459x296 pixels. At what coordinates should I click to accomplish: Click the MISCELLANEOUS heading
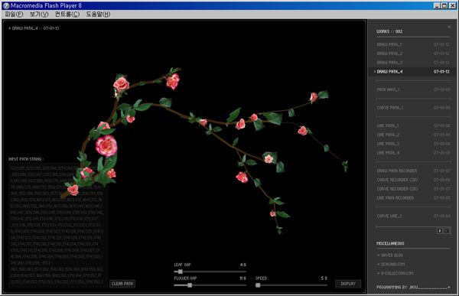(x=390, y=243)
